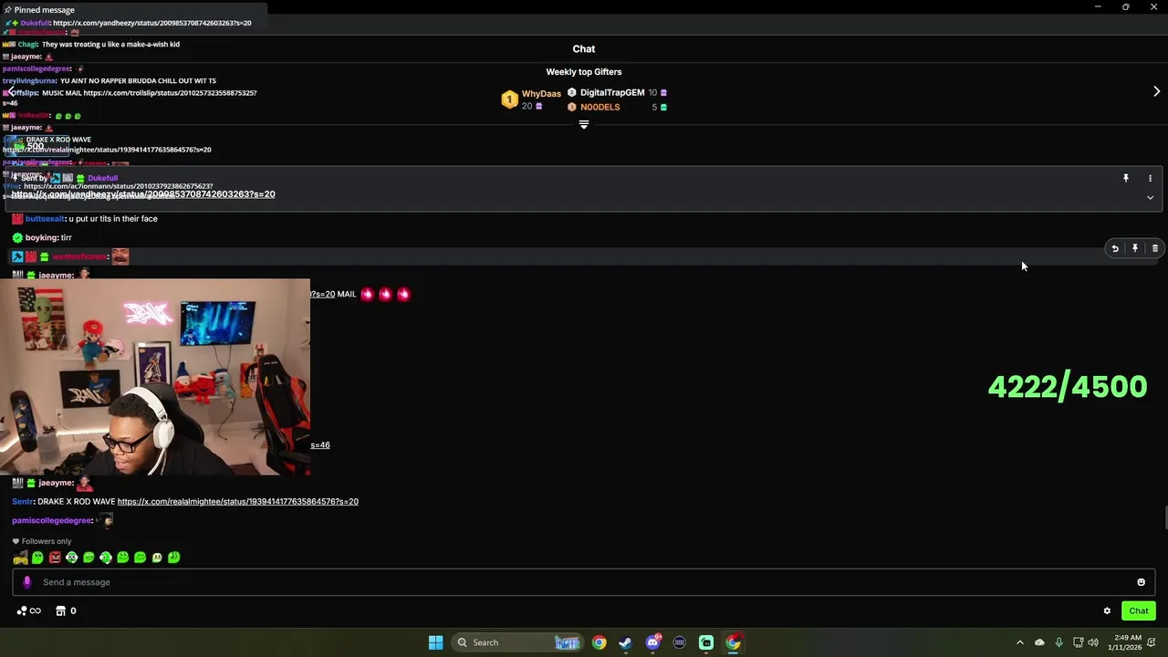Insert the red angry face emote

(x=55, y=558)
